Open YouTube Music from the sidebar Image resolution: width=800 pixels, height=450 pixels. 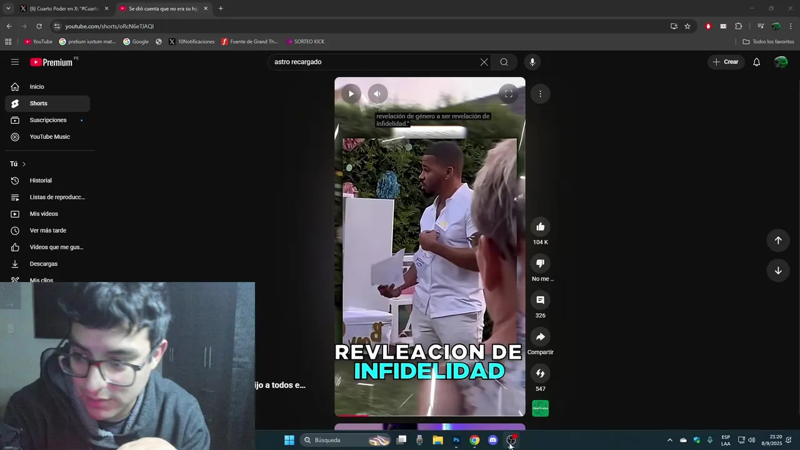(x=47, y=137)
